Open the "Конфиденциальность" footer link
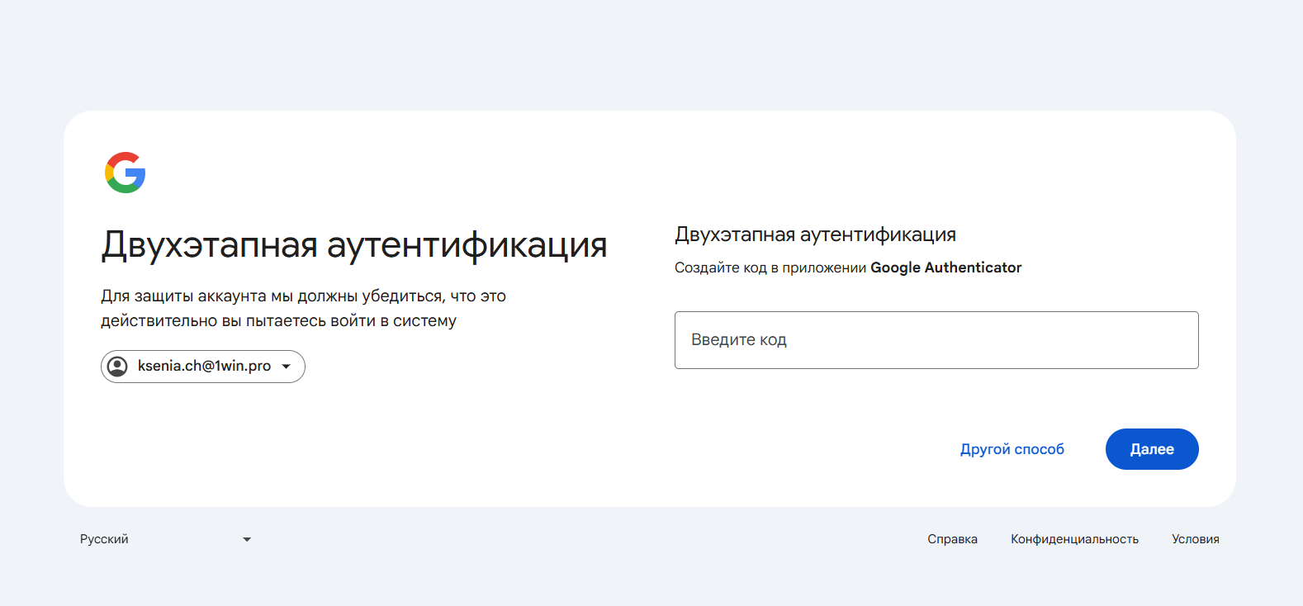Viewport: 1303px width, 606px height. (x=1074, y=539)
